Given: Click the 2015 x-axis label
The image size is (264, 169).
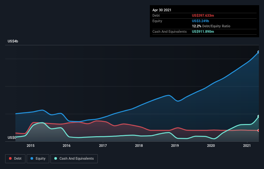Looking at the screenshot, I should point(31,146).
